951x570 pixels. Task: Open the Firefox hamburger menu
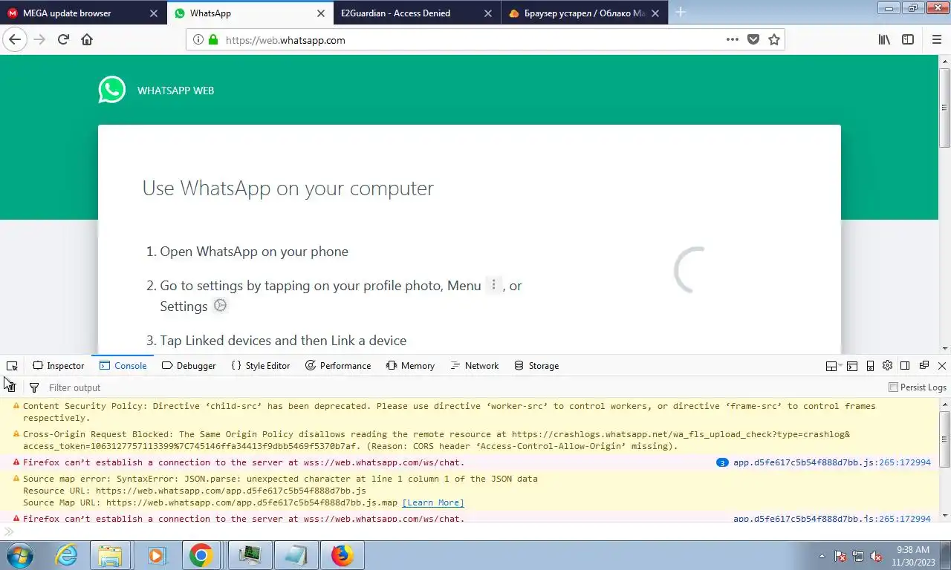point(937,40)
